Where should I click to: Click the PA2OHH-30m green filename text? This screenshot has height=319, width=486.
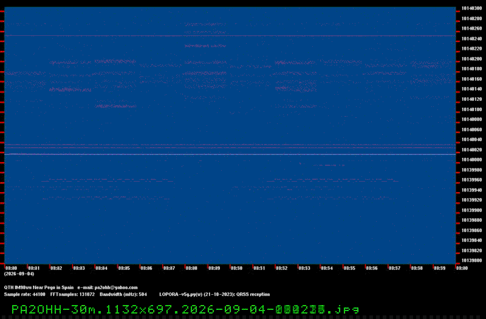(x=53, y=309)
